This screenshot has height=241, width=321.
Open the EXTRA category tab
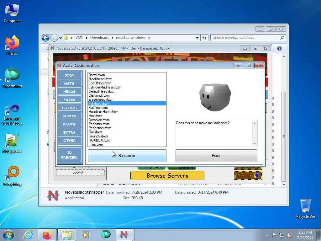point(70,132)
